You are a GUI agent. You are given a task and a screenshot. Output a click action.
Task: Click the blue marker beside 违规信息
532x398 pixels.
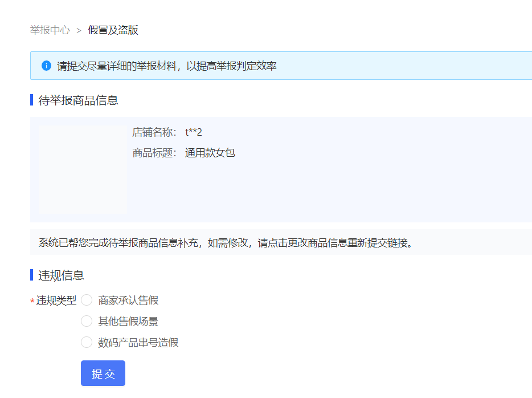tap(31, 275)
